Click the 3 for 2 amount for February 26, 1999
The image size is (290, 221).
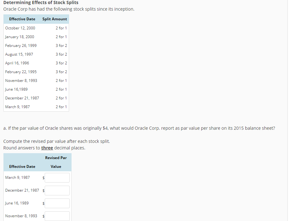pos(61,45)
